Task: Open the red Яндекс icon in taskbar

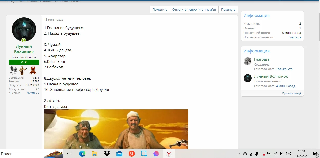Action: [x=132, y=154]
